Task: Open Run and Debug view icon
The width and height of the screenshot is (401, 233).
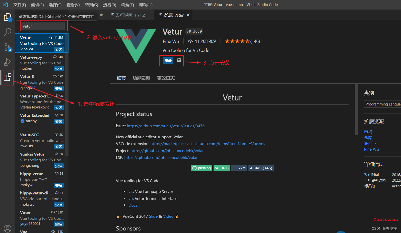Action: coord(8,62)
